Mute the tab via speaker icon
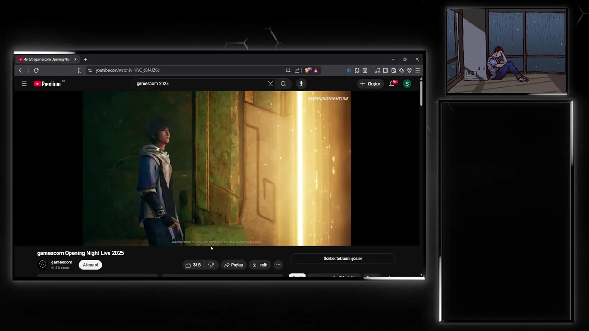Screen dimensions: 589x331 click(x=26, y=59)
